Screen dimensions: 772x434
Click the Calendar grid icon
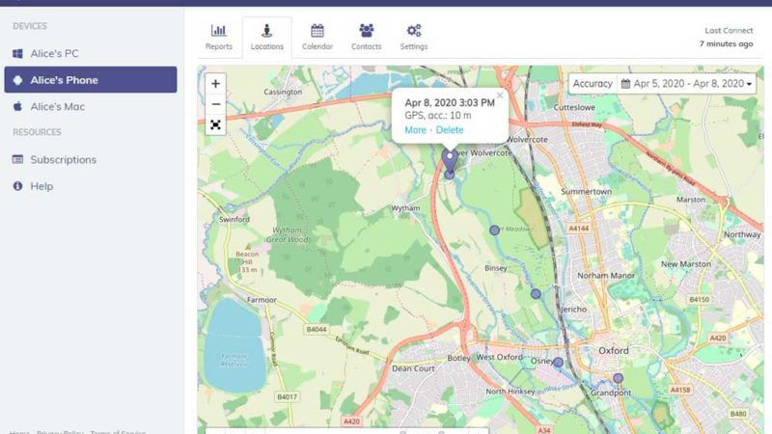pyautogui.click(x=317, y=31)
